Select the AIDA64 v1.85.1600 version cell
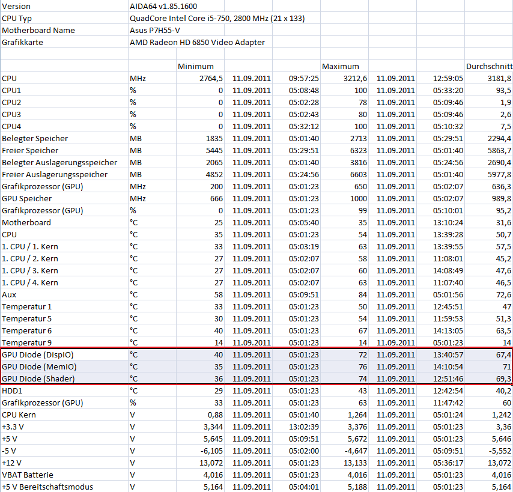The image size is (513, 492). pyautogui.click(x=163, y=6)
